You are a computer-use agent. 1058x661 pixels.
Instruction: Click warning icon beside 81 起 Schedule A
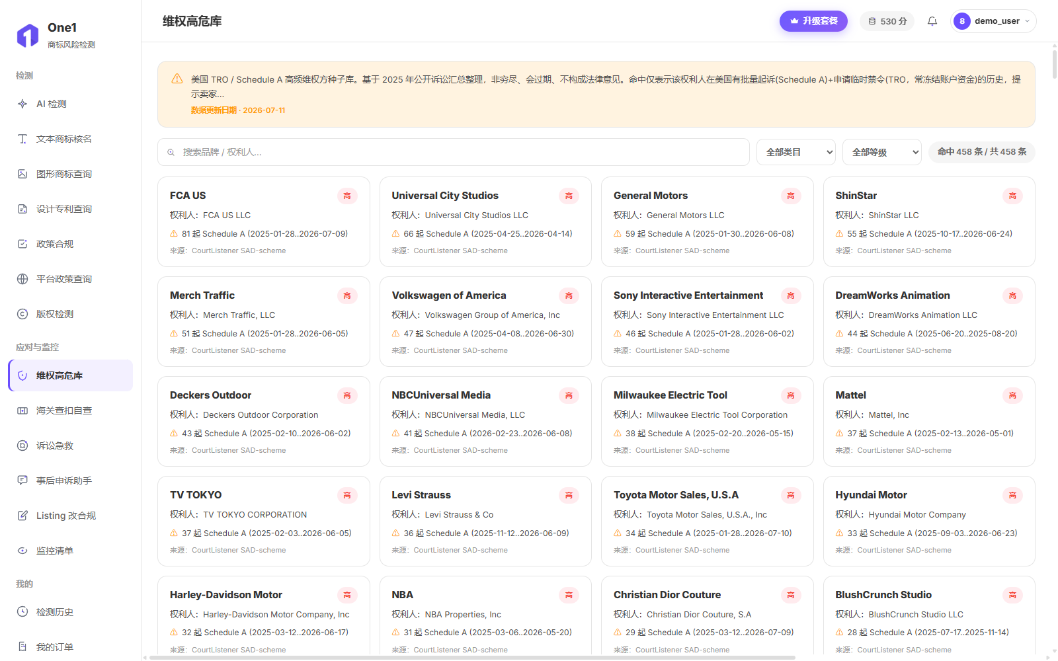tap(174, 233)
